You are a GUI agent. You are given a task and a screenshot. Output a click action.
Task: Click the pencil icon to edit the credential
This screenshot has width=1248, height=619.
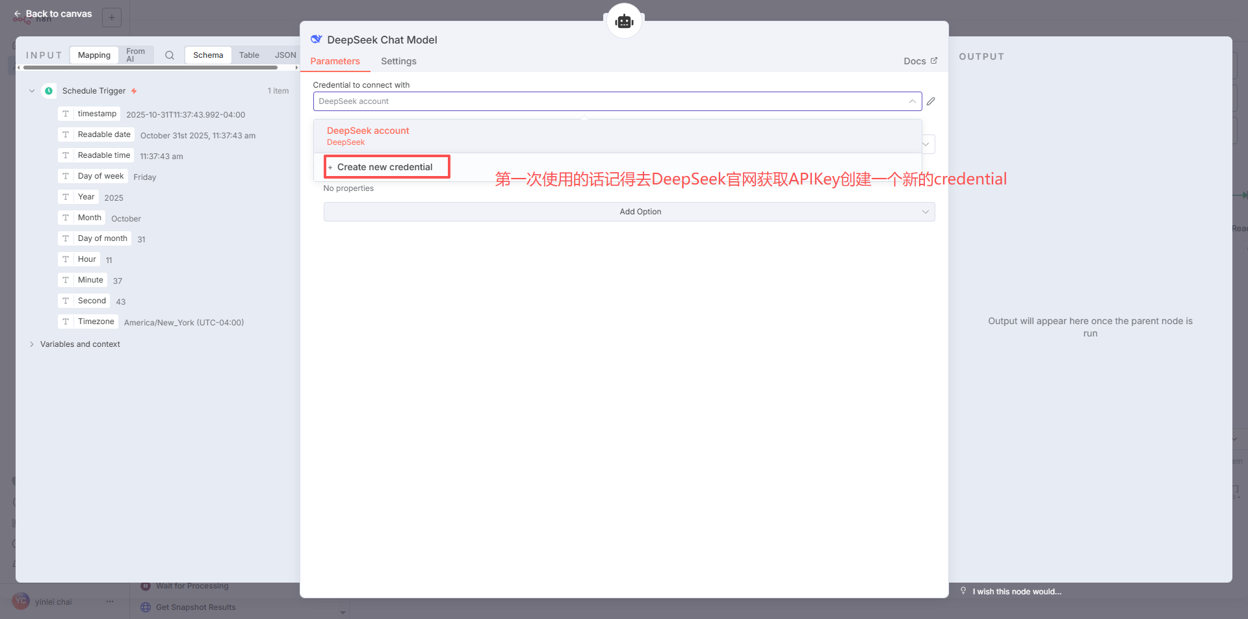click(x=931, y=101)
